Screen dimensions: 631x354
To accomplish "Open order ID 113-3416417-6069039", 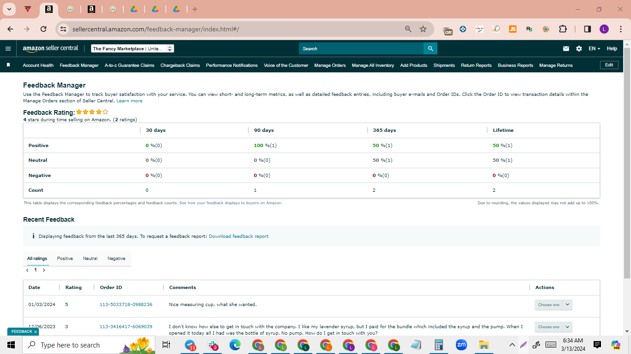I will click(126, 327).
